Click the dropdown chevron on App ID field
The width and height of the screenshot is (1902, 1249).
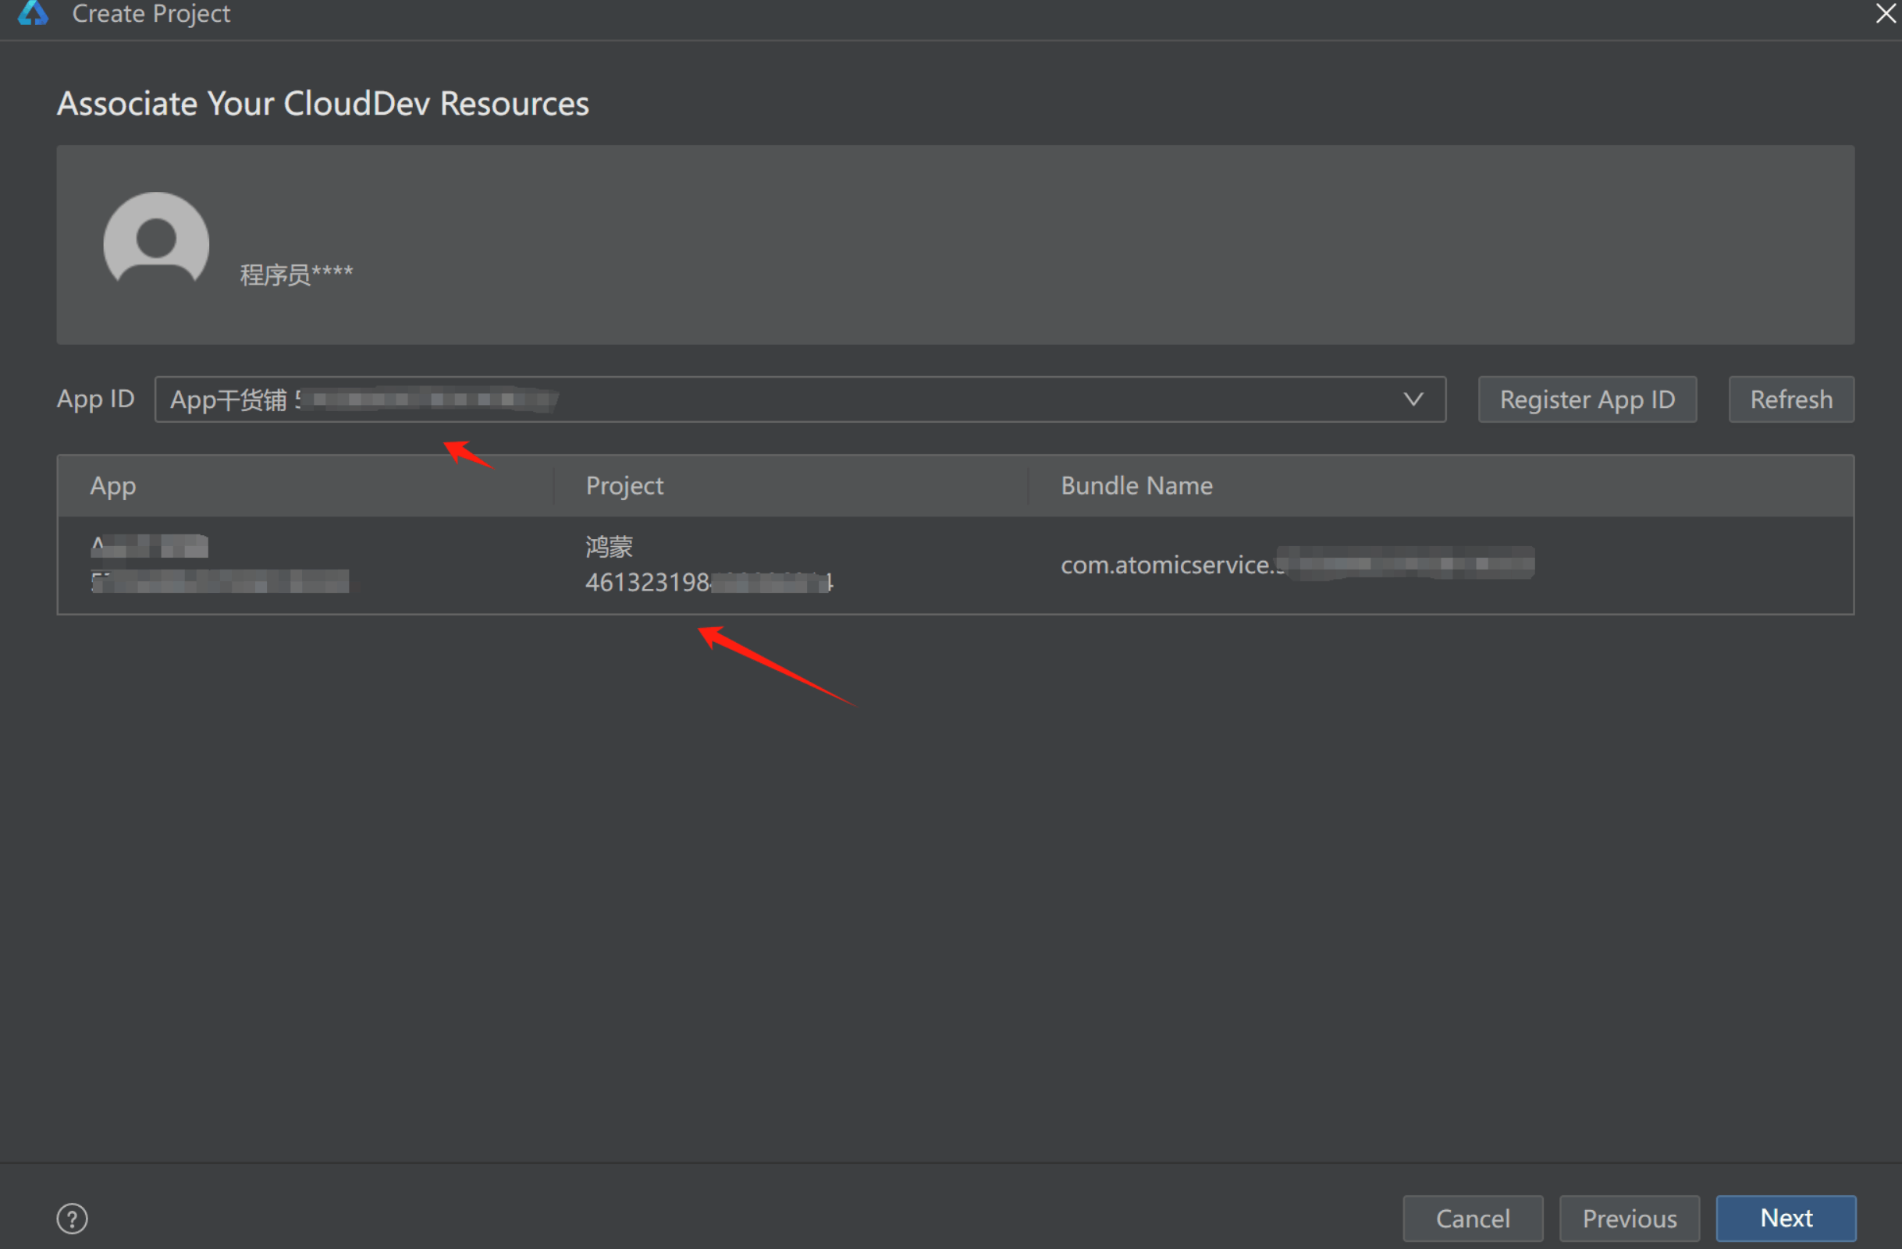1414,399
